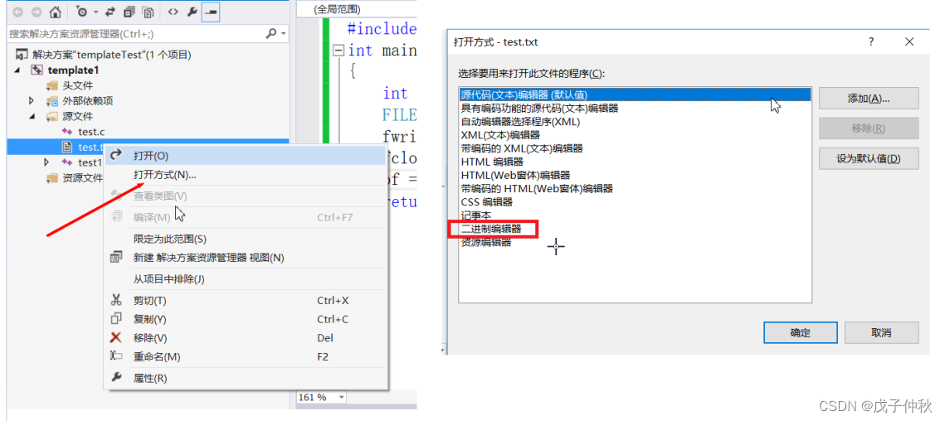This screenshot has height=421, width=945.
Task: Click the Collapse All icon in toolbar
Action: click(x=129, y=12)
